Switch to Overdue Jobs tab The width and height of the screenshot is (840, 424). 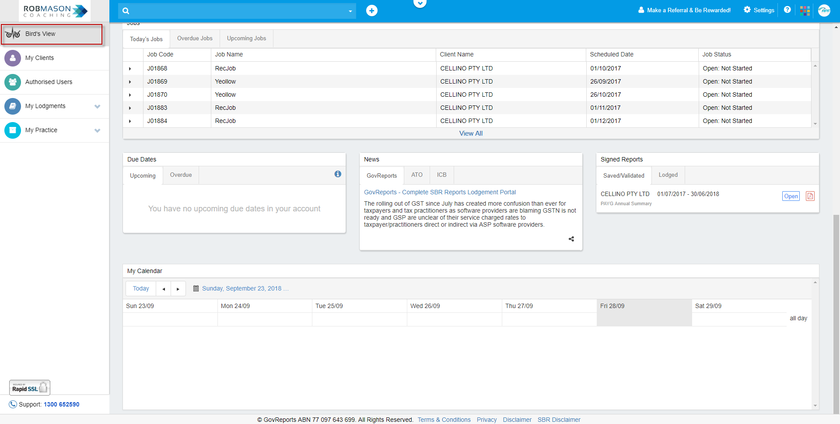tap(195, 39)
